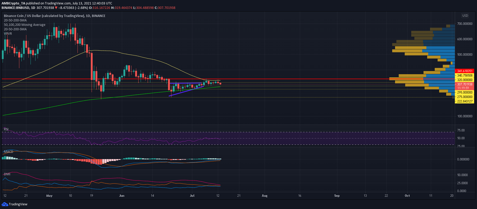Click the TradingView logo icon
Screen dimensions: 477x209
(5, 204)
